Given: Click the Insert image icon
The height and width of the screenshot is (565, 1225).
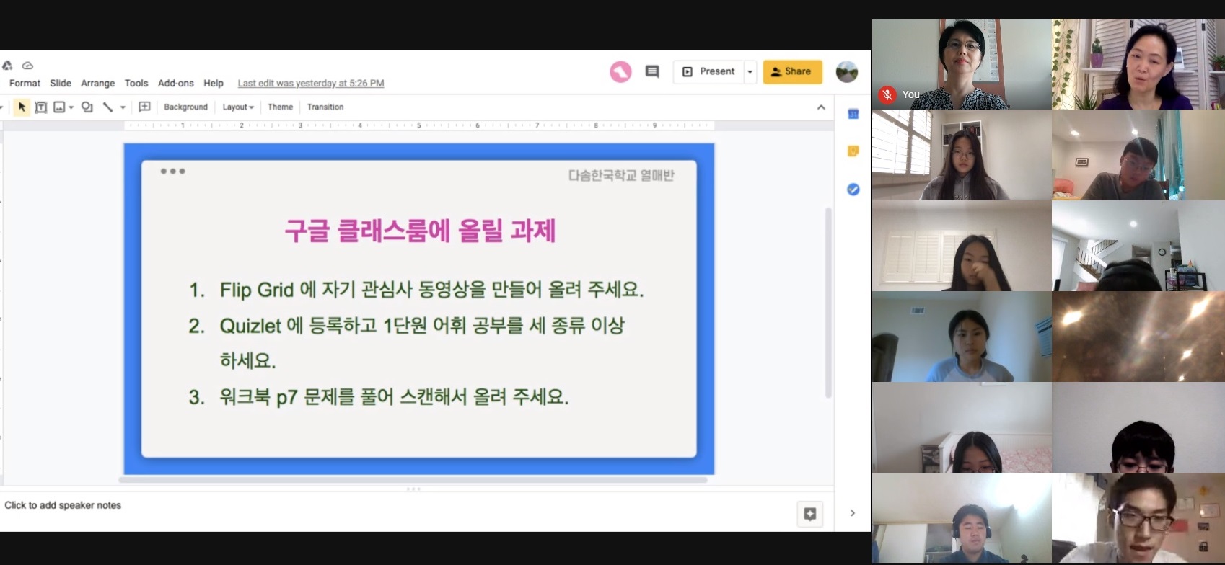Looking at the screenshot, I should [60, 107].
